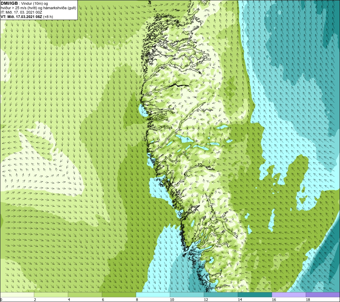
Task: Click the legend scale label "18"
Action: [308, 300]
